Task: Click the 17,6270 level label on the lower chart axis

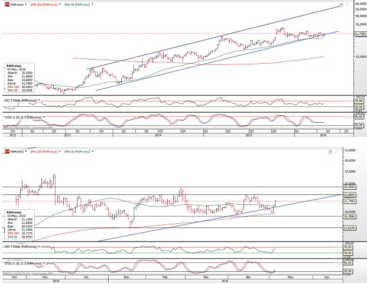Action: (349, 227)
